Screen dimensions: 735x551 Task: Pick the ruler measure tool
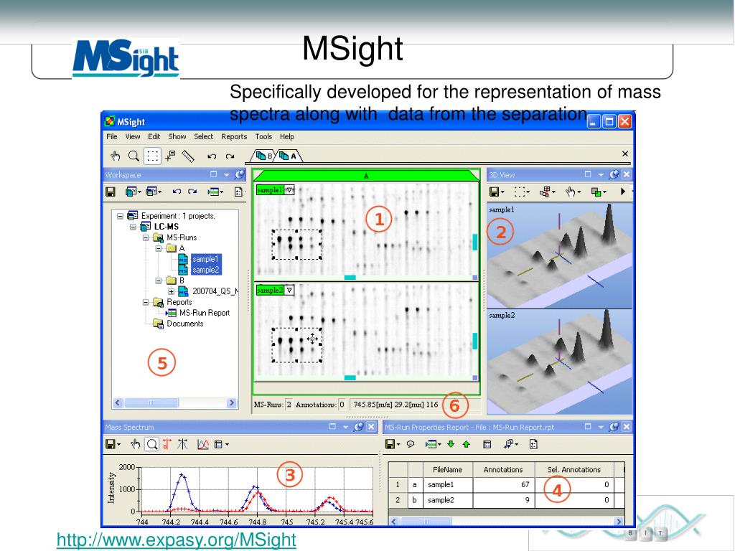188,156
